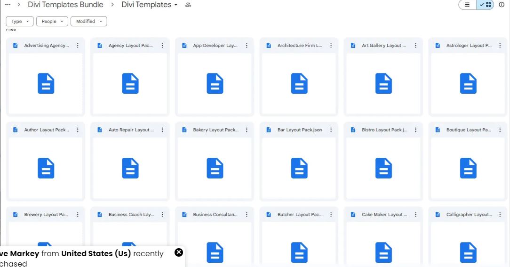This screenshot has height=267, width=510.
Task: Open more options for Astrologer Layout file
Action: 500,46
